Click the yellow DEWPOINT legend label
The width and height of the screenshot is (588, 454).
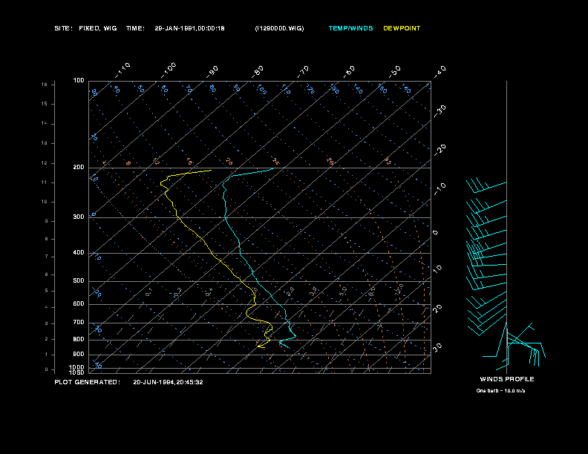[x=402, y=28]
